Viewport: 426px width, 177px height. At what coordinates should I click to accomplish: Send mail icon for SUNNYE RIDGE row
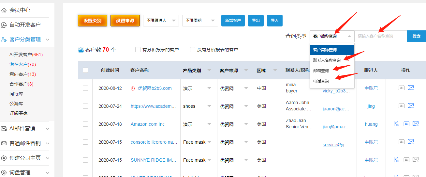pos(416,159)
